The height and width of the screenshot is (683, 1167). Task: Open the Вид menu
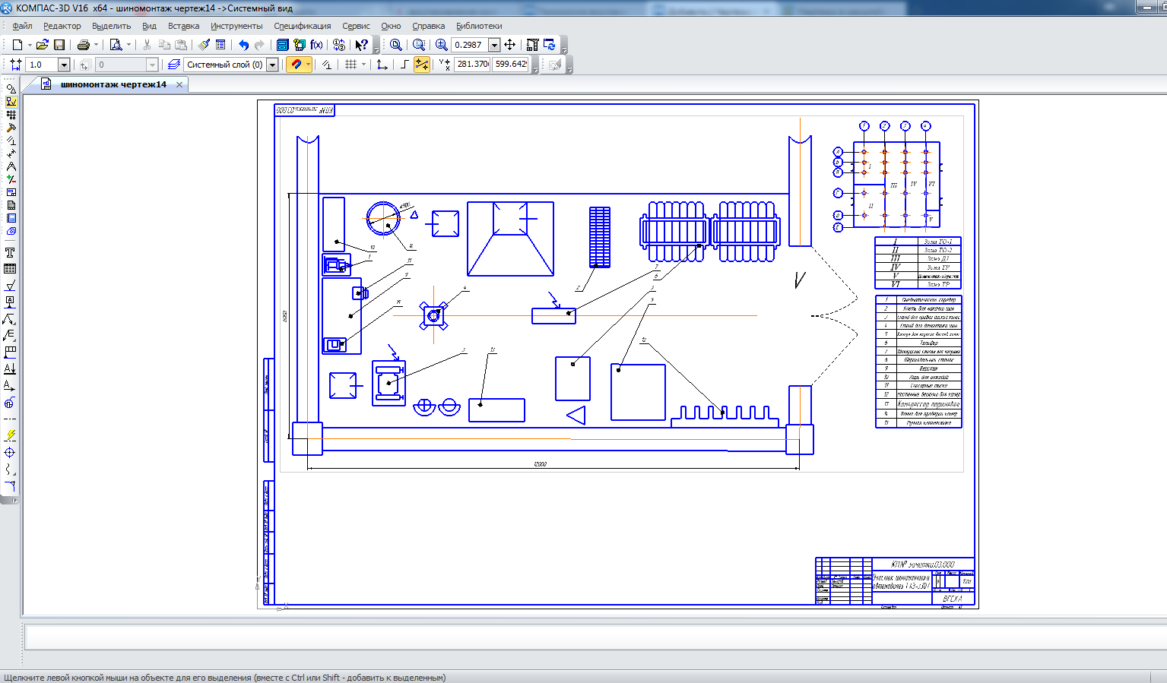[x=149, y=26]
